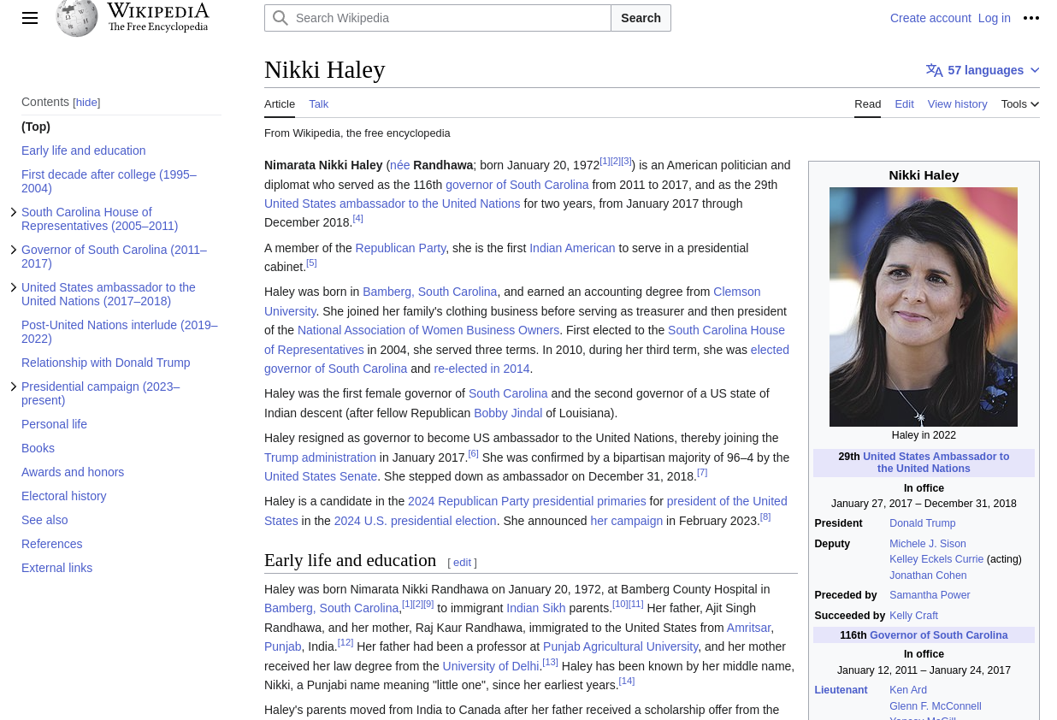The height and width of the screenshot is (720, 1057).
Task: Expand South Carolina House of Representatives section
Action: (x=14, y=212)
